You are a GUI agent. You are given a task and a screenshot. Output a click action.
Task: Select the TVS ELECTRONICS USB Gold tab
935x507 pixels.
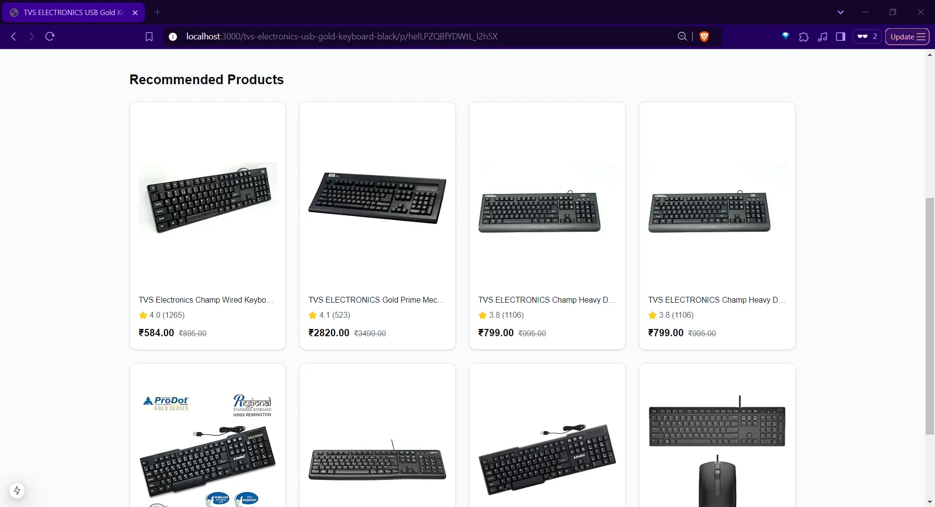click(74, 13)
